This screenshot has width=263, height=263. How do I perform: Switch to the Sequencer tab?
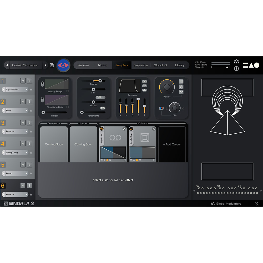(x=141, y=65)
